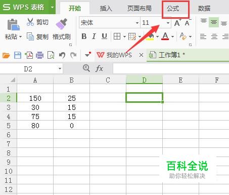229x195 pixels.
Task: Open the WPS 表格 menu arrow
Action: tap(53, 7)
